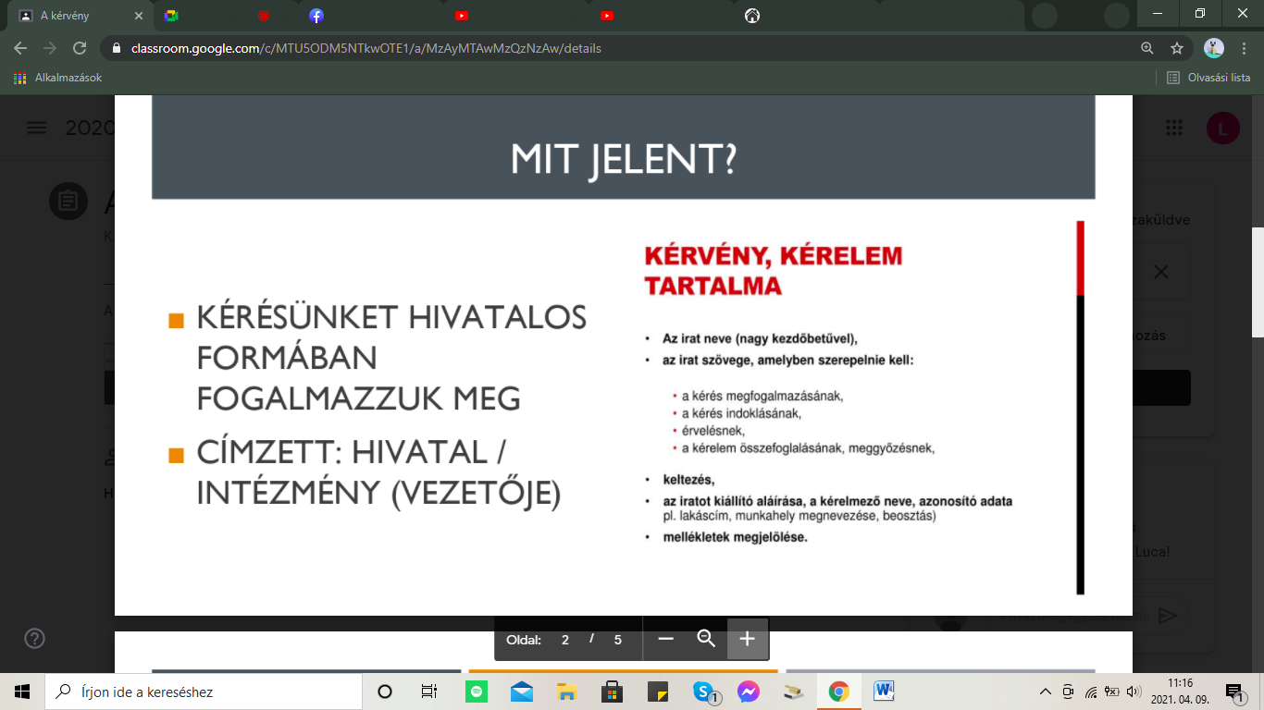Image resolution: width=1264 pixels, height=710 pixels.
Task: Switch to the first YouTube tab
Action: [x=461, y=15]
